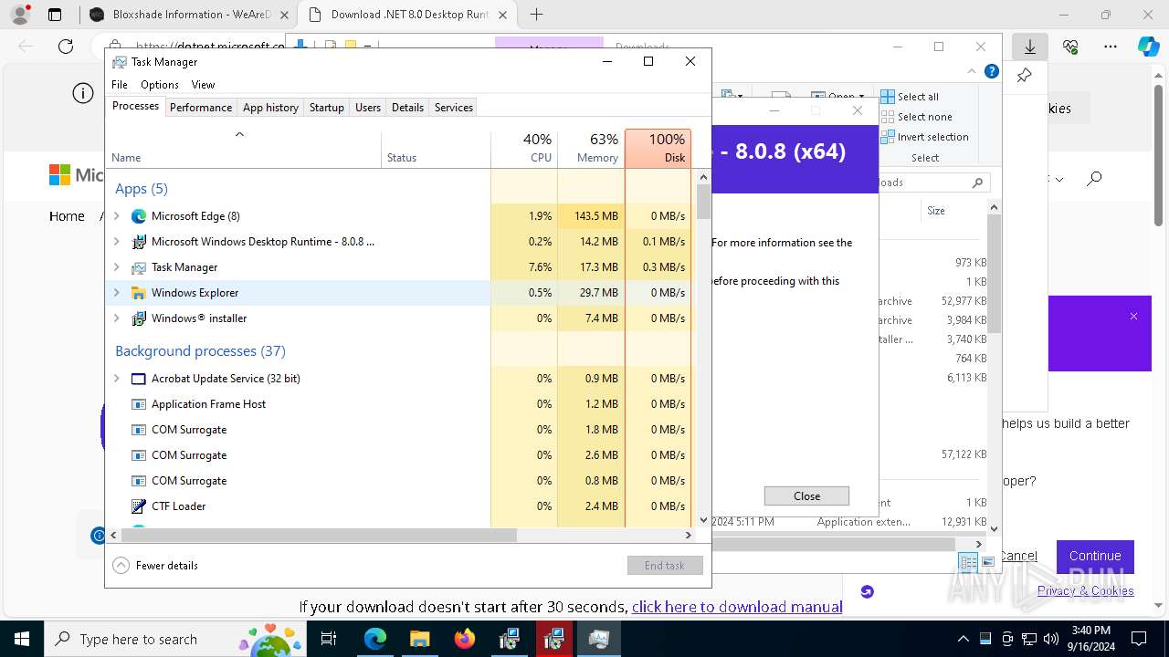
Task: Open the Options menu in Task Manager
Action: click(x=160, y=85)
